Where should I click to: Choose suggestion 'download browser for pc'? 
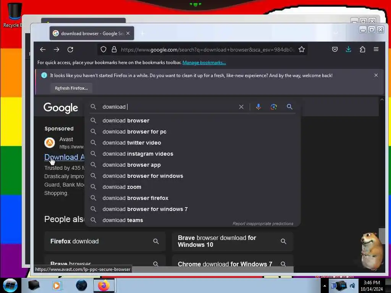[x=192, y=132]
